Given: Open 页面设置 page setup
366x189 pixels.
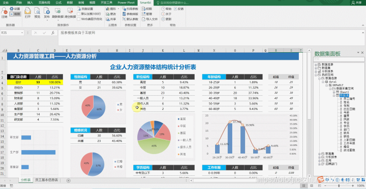Looking at the screenshot, I should coord(85,9).
